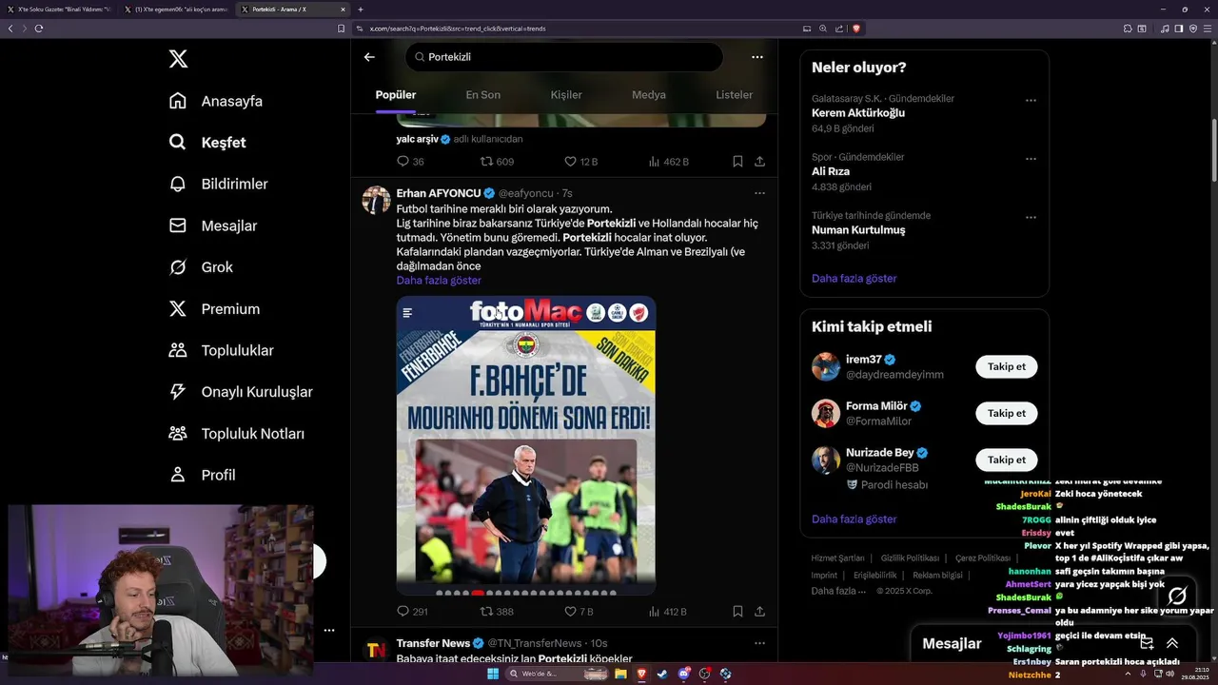Image resolution: width=1218 pixels, height=685 pixels.
Task: Go to Keşfet in sidebar
Action: click(x=206, y=143)
